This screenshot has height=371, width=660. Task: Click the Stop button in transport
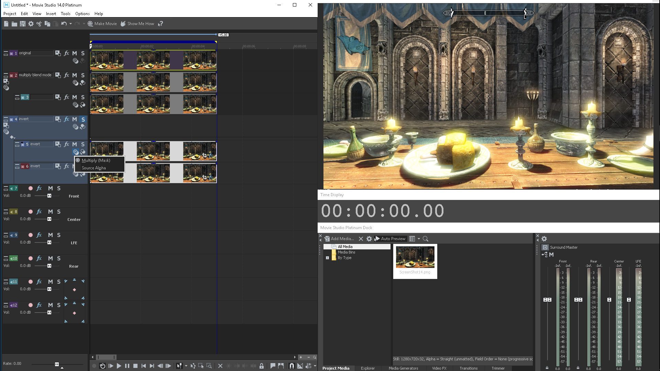tap(135, 366)
